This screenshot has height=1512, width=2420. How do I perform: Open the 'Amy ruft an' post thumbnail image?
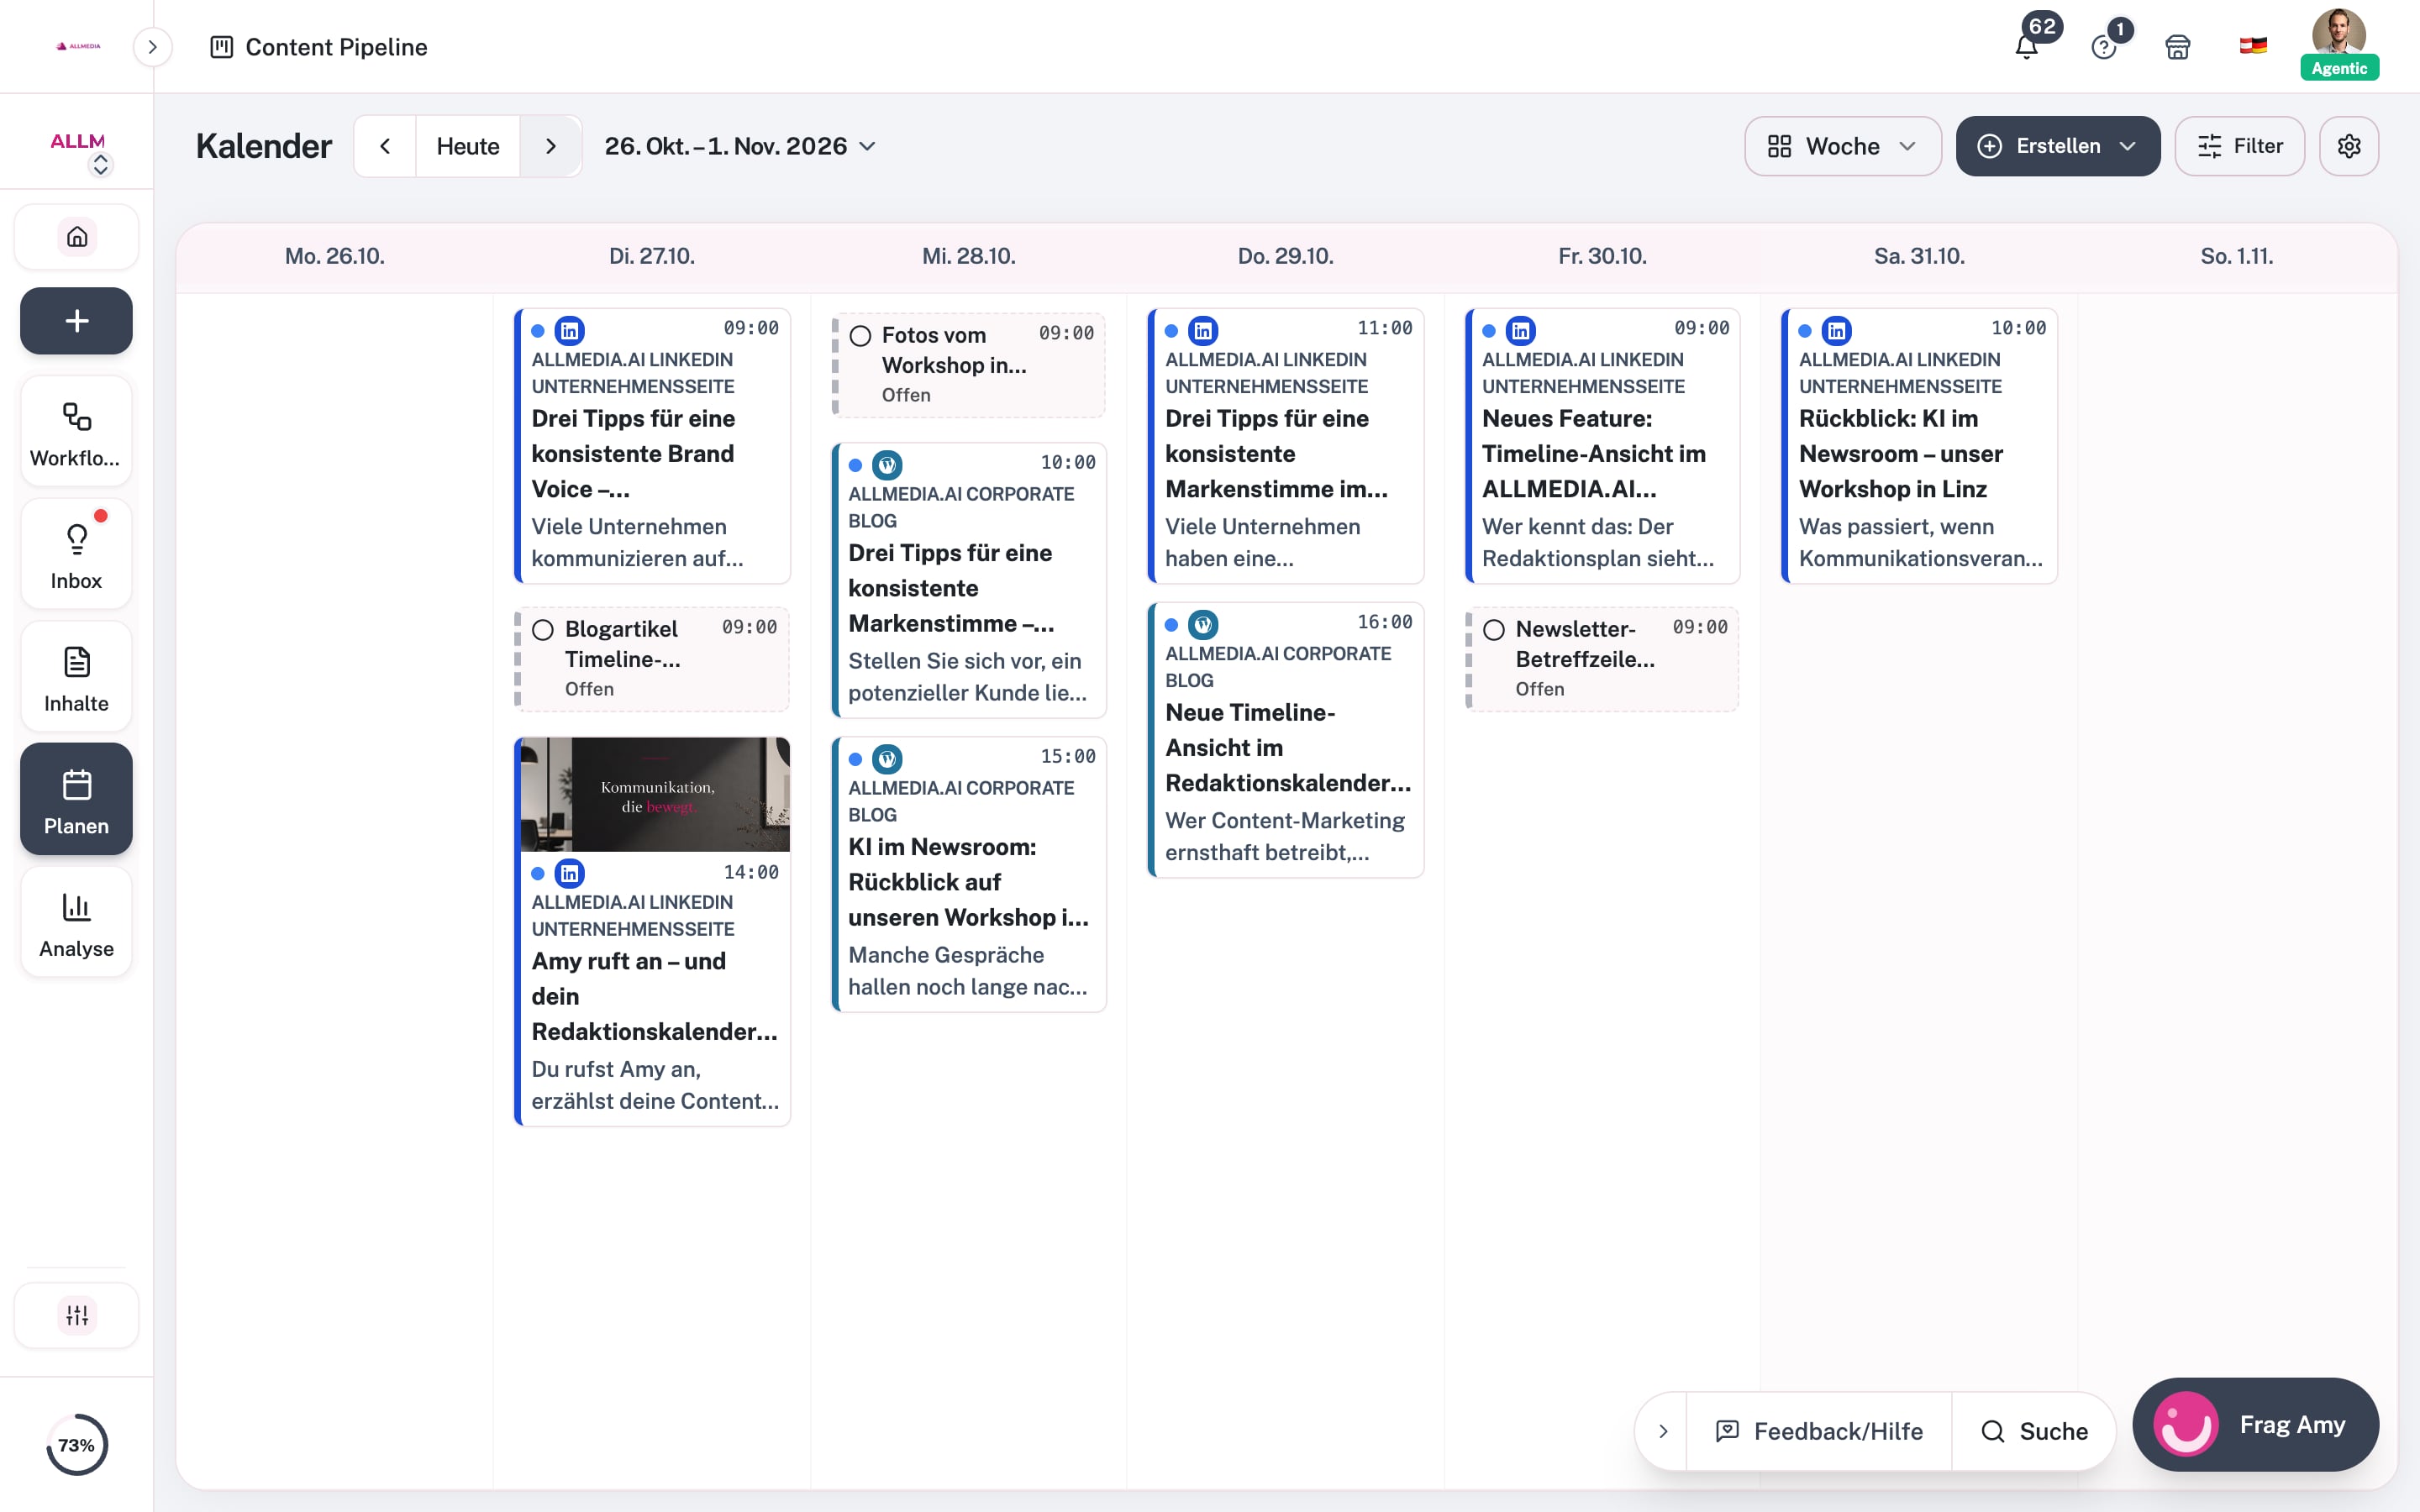click(655, 795)
